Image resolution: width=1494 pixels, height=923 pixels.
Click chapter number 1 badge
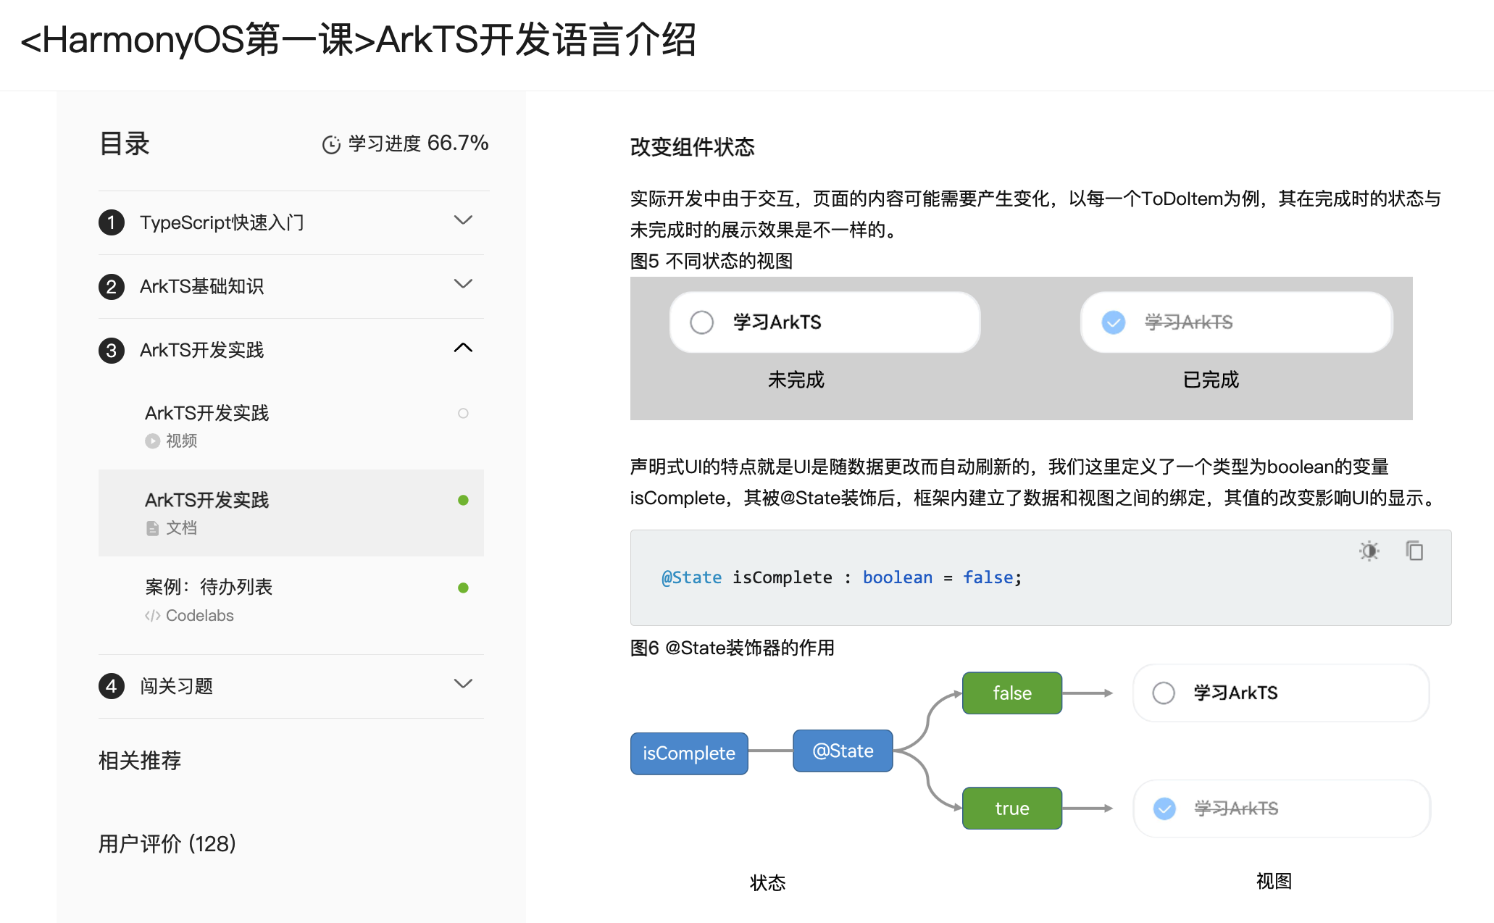pos(112,222)
